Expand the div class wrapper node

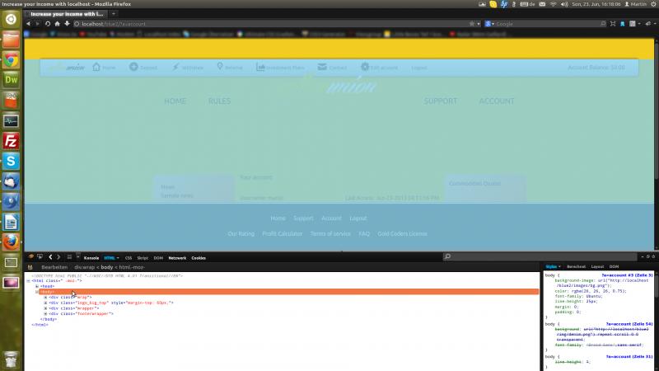46,308
